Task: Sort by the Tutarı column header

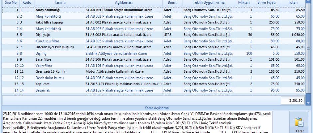Action: [x=293, y=3]
